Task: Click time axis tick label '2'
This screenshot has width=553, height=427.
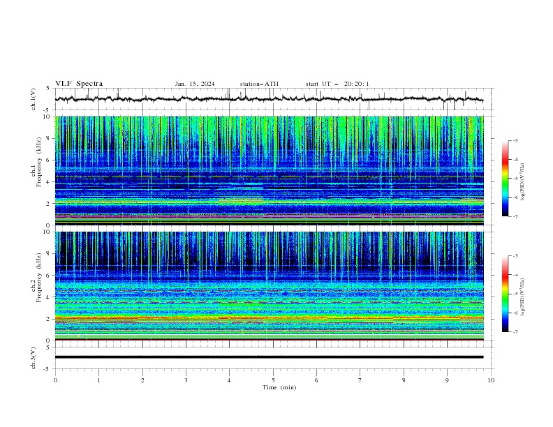Action: 142,380
